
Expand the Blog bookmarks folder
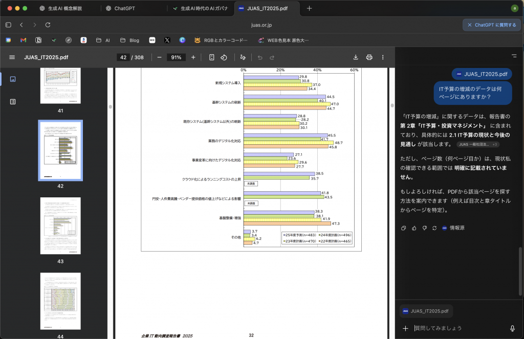(x=129, y=40)
